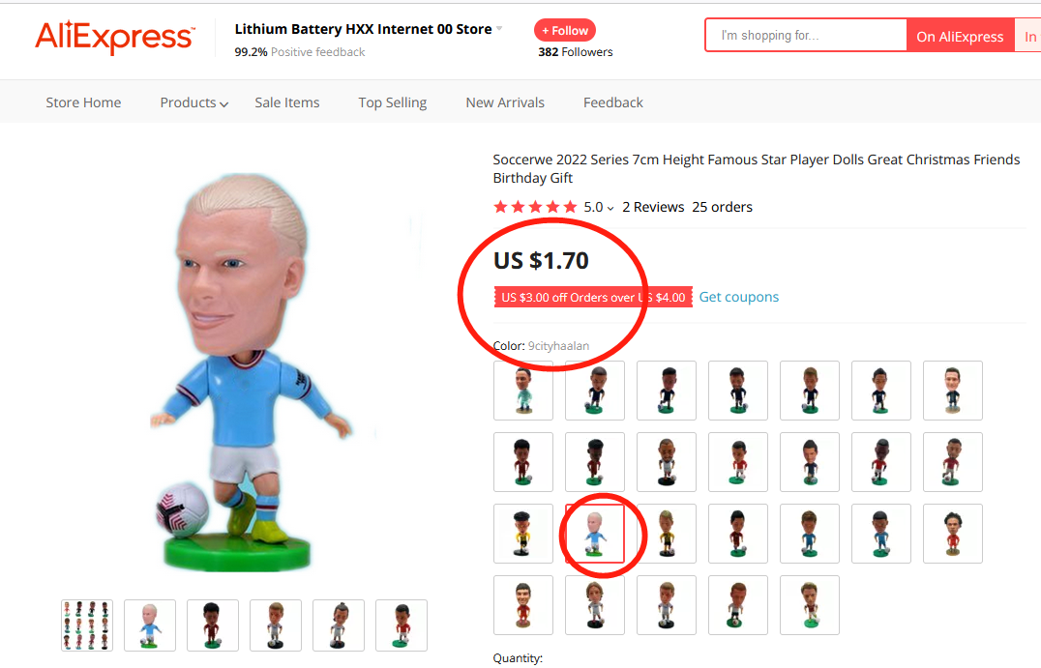Viewport: 1041px width, 668px height.
Task: Open the 2 Reviews link
Action: tap(653, 207)
